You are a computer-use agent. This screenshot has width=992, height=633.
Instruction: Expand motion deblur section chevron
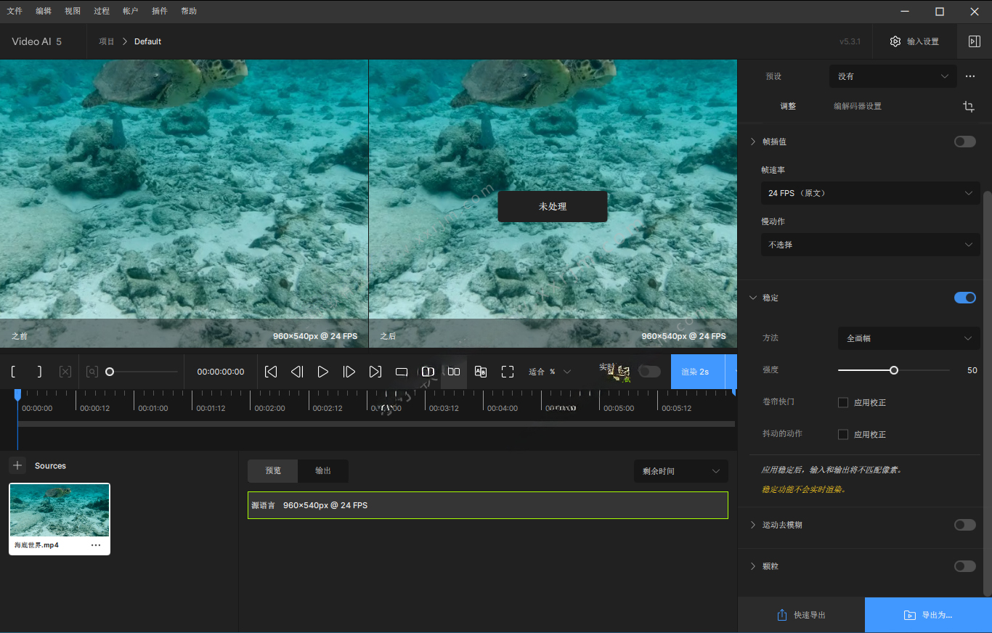753,525
